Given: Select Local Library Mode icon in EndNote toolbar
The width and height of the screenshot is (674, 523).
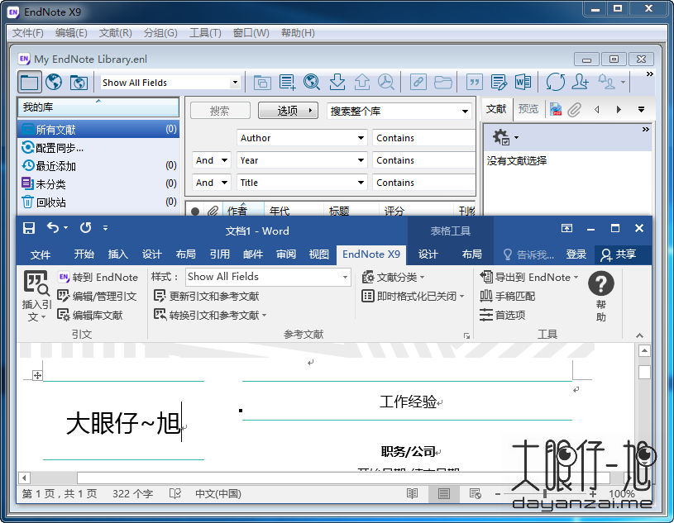Looking at the screenshot, I should (x=29, y=82).
